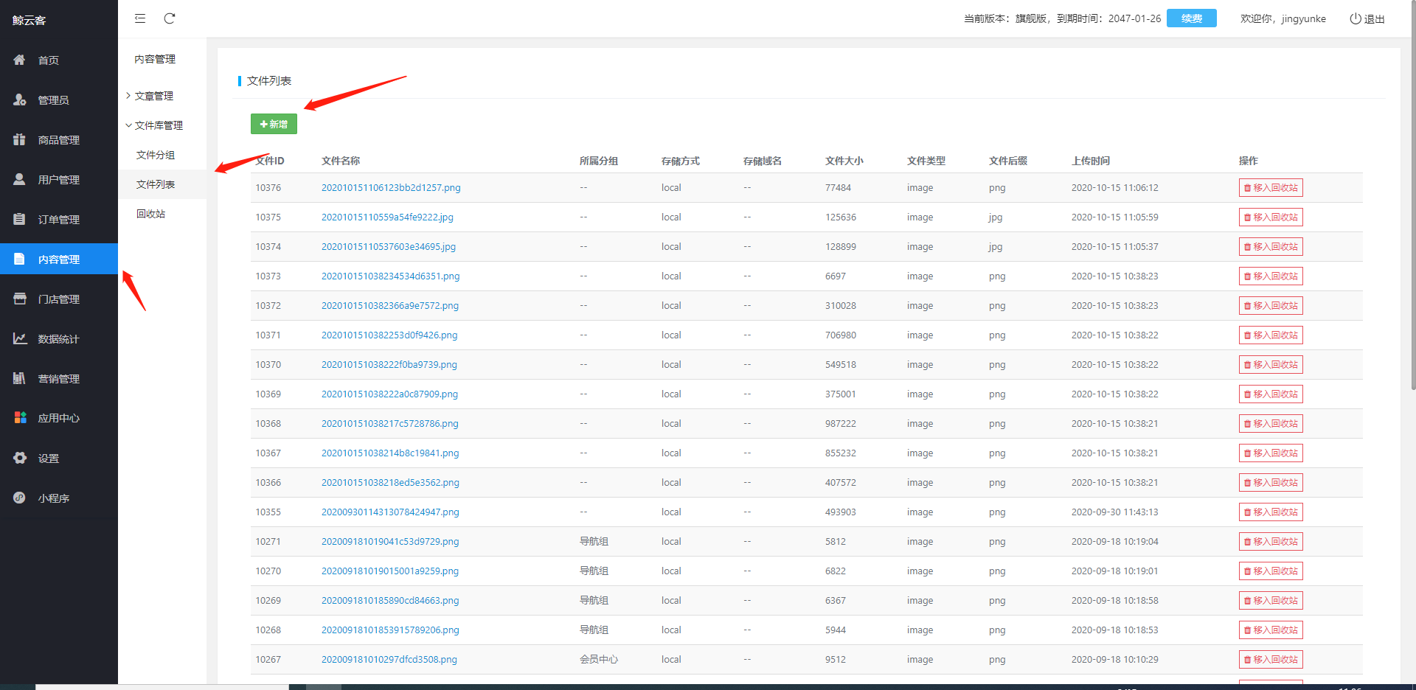The width and height of the screenshot is (1416, 690).
Task: Click 移入回收站 for file 10375
Action: 1271,217
